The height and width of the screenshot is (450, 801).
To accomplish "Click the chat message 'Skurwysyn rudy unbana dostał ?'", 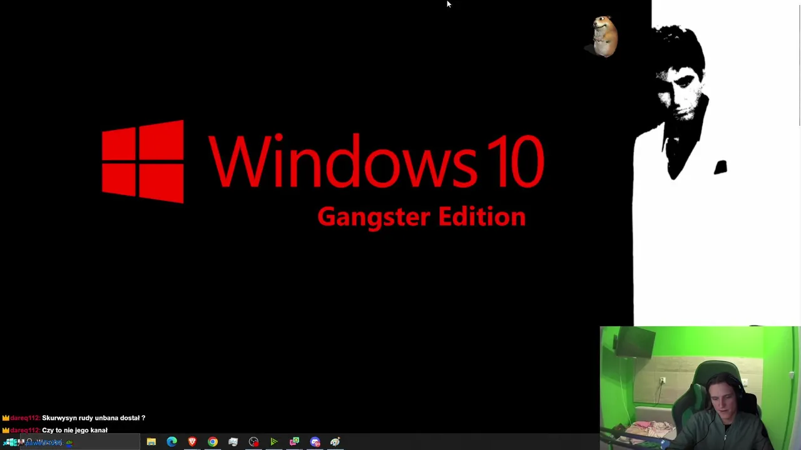I will tap(93, 417).
